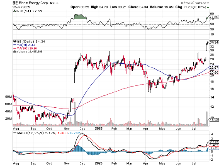The image size is (219, 166).
Task: Click the 14 price level on the right axis
Action: (x=212, y=97)
